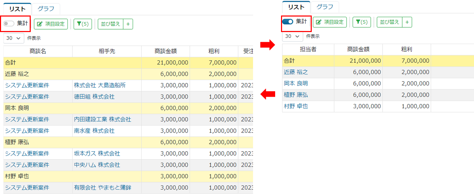Screen dimensions: 474x195
Task: Click 合計 row label in left table
Action: click(x=10, y=63)
